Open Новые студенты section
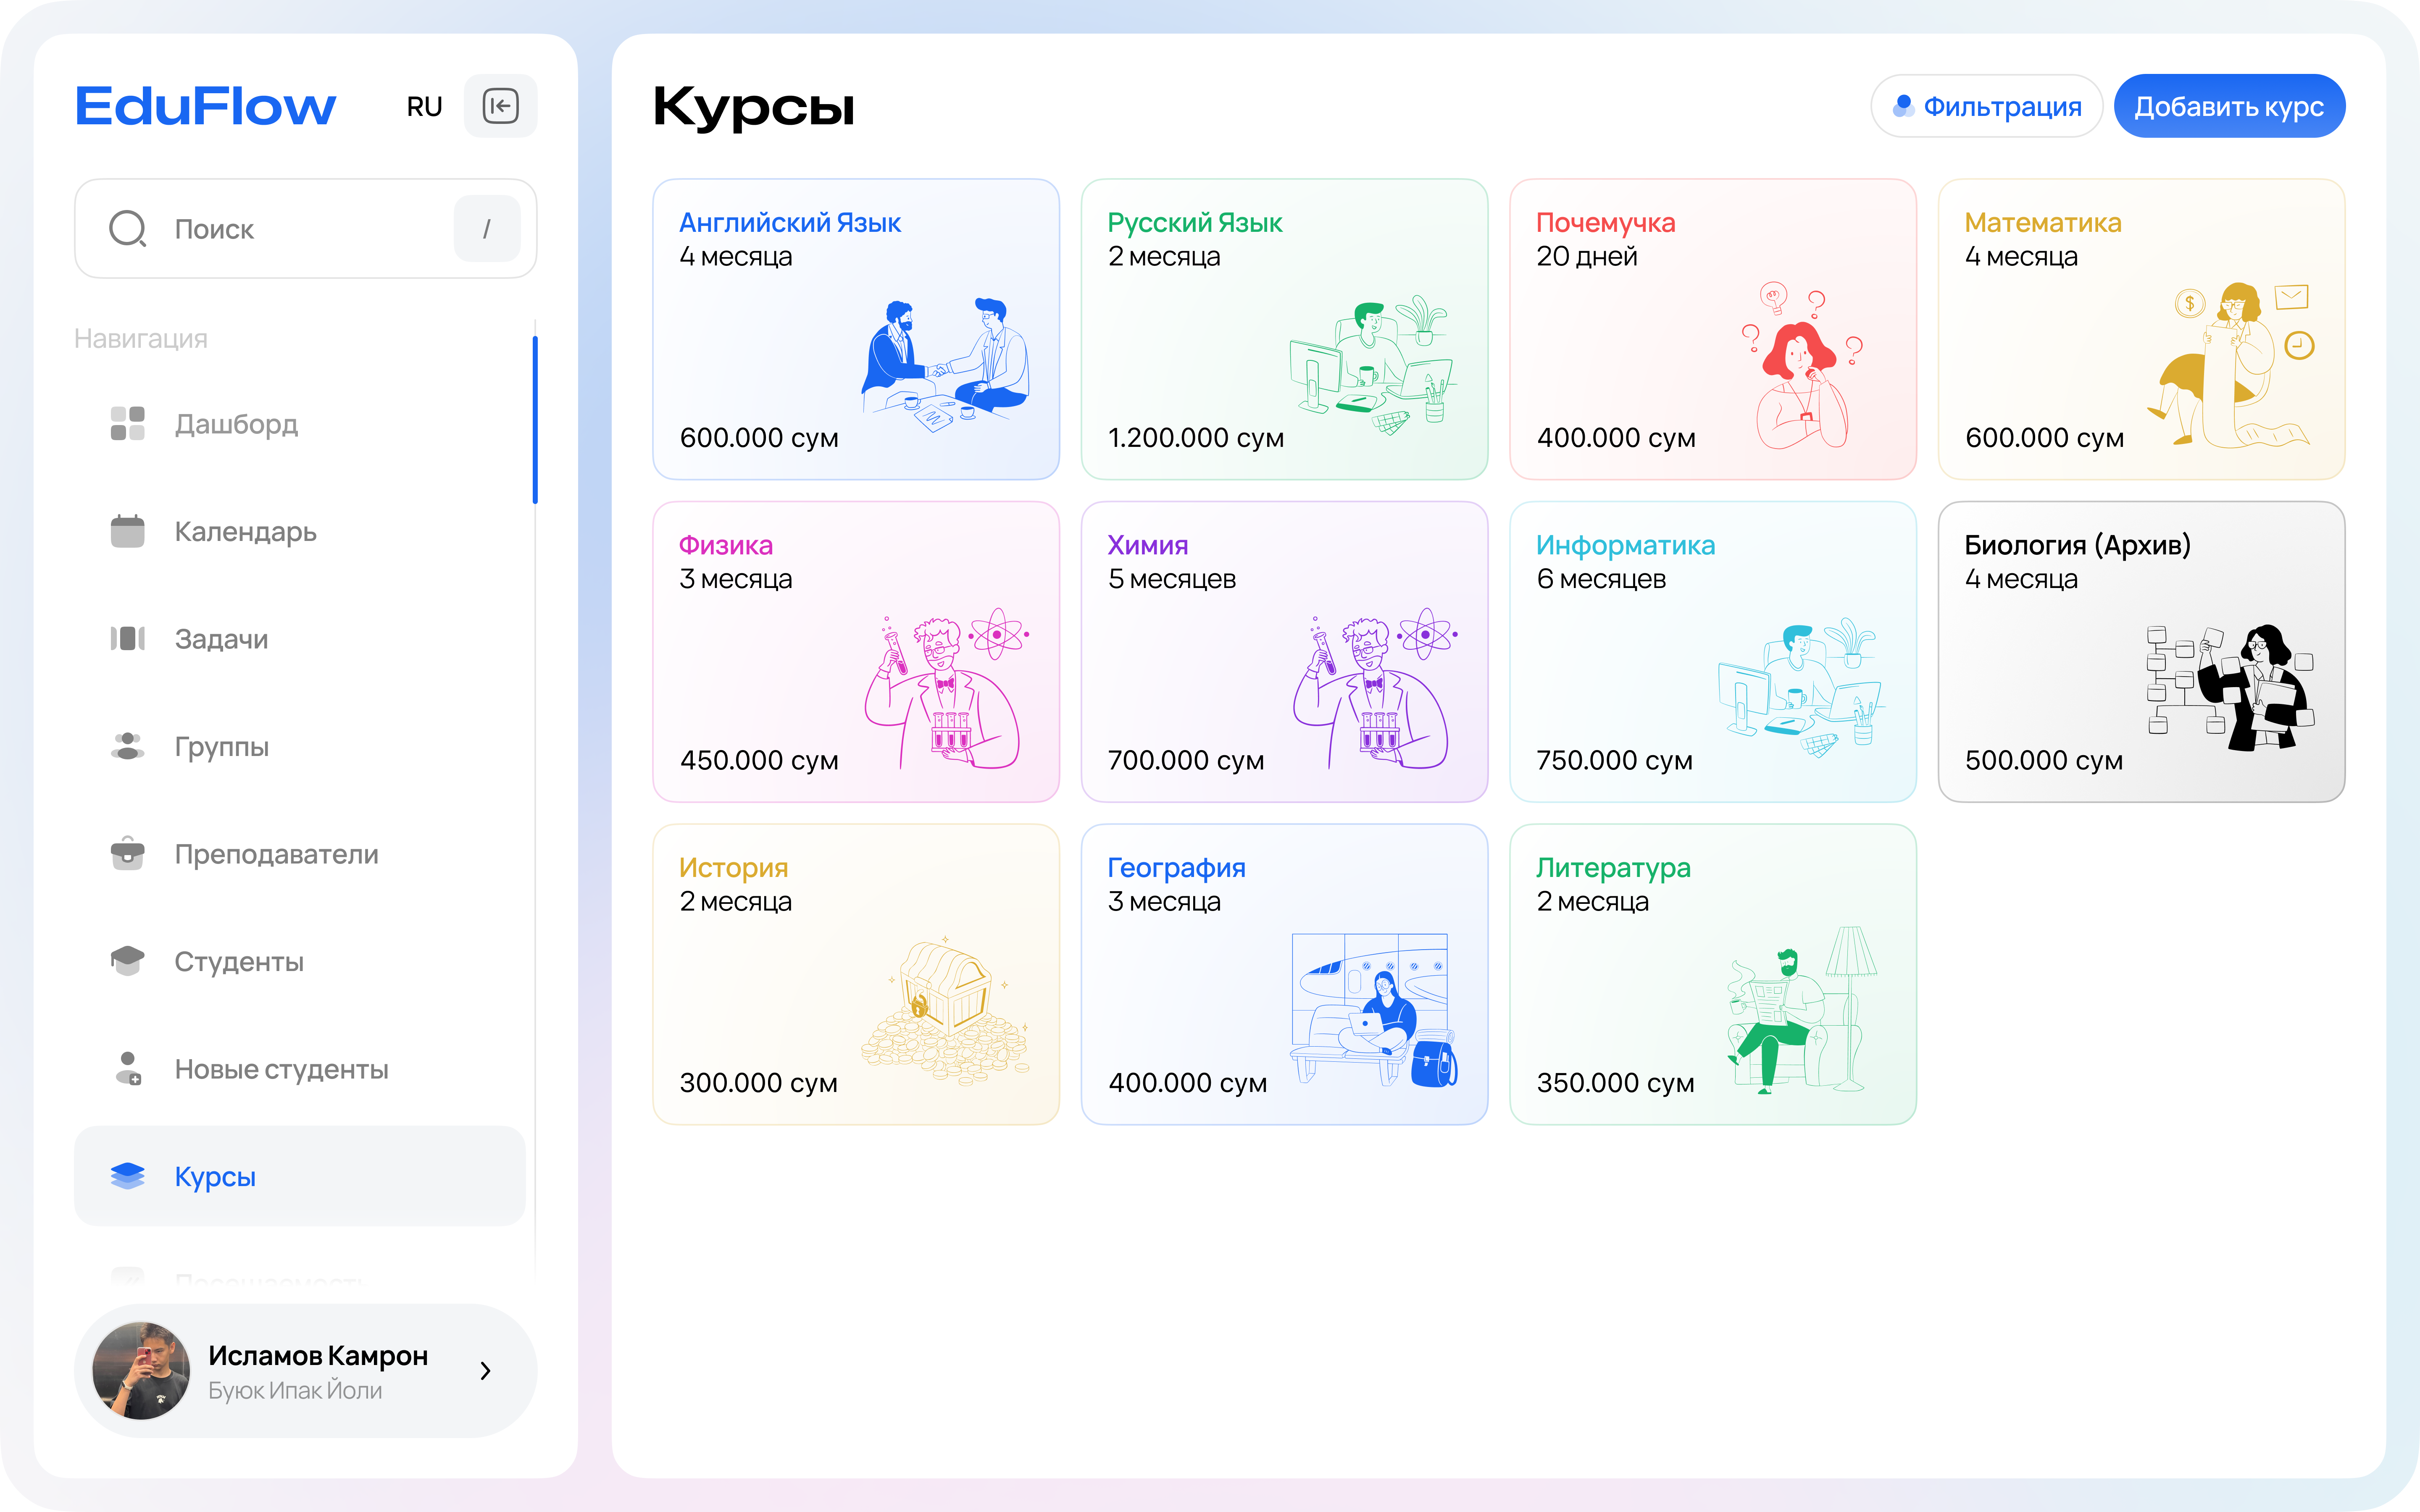This screenshot has width=2420, height=1512. pos(300,1069)
